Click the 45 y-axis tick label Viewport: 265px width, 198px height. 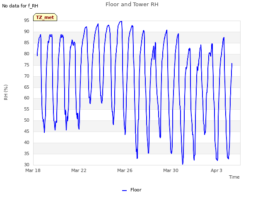click(x=26, y=131)
